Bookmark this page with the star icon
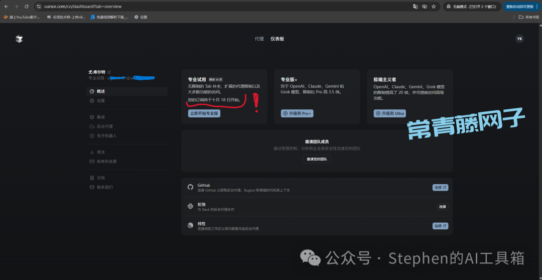The height and width of the screenshot is (280, 542). [x=434, y=7]
